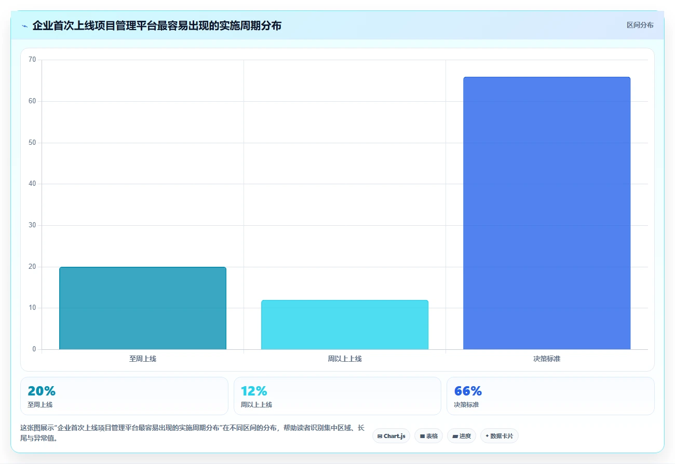Click the y-axis value 70
675x464 pixels.
[x=32, y=60]
